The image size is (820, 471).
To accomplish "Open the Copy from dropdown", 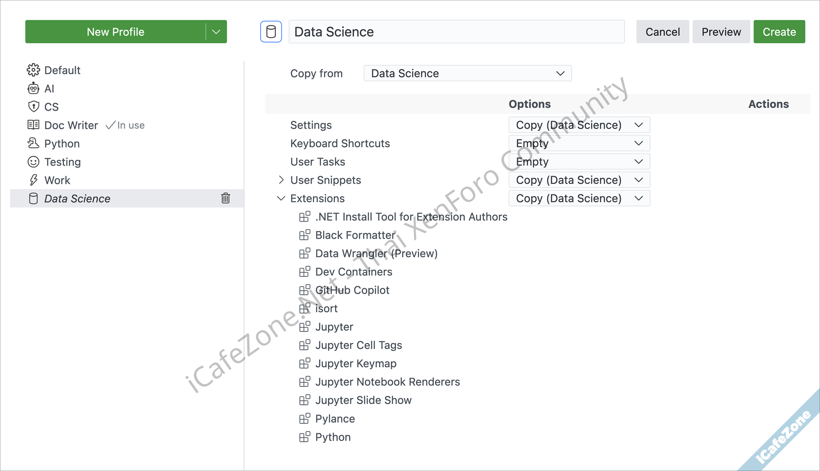I will [467, 73].
